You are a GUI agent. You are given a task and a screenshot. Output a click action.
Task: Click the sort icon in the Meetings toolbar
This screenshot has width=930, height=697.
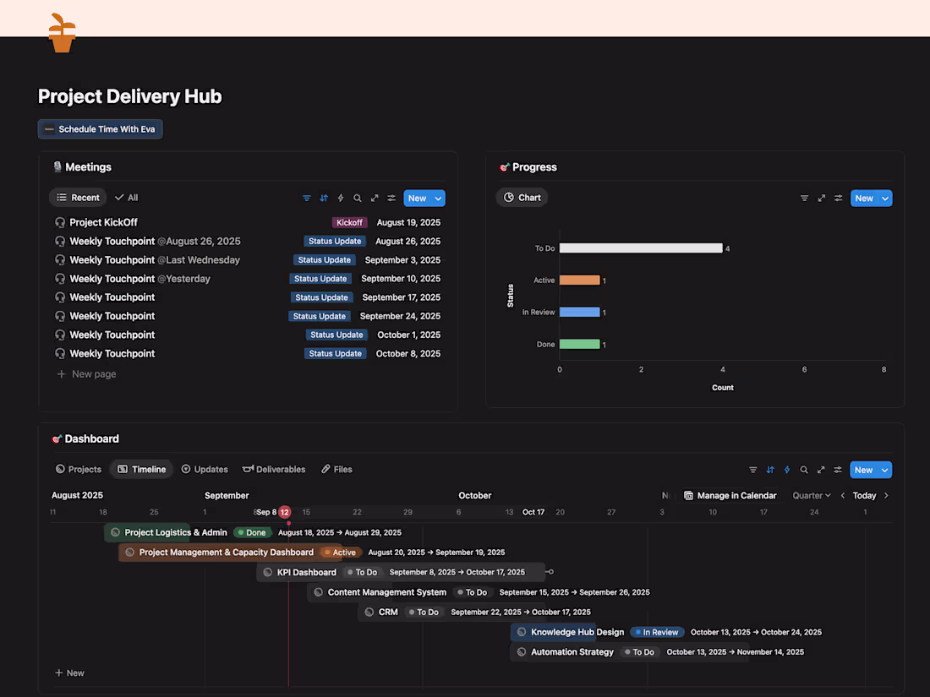click(x=324, y=198)
